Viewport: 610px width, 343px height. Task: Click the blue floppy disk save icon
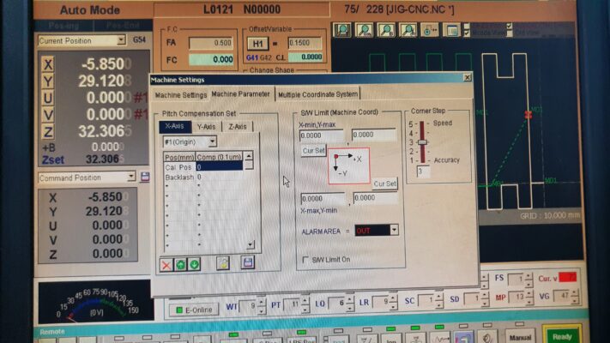(x=248, y=263)
